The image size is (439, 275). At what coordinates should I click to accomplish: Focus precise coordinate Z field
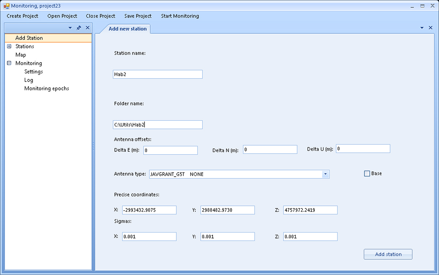(x=310, y=210)
